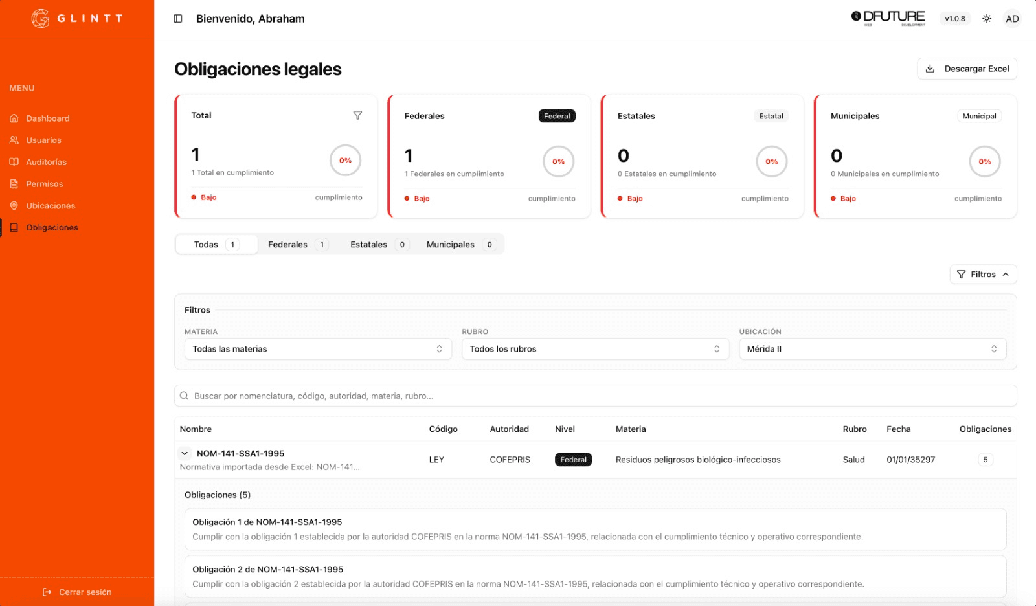1036x606 pixels.
Task: Toggle the sidebar panel icon
Action: click(x=178, y=19)
